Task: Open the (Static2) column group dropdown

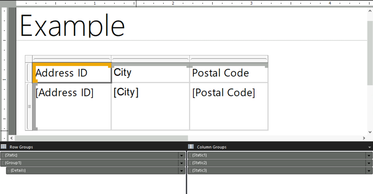Action: click(368, 163)
